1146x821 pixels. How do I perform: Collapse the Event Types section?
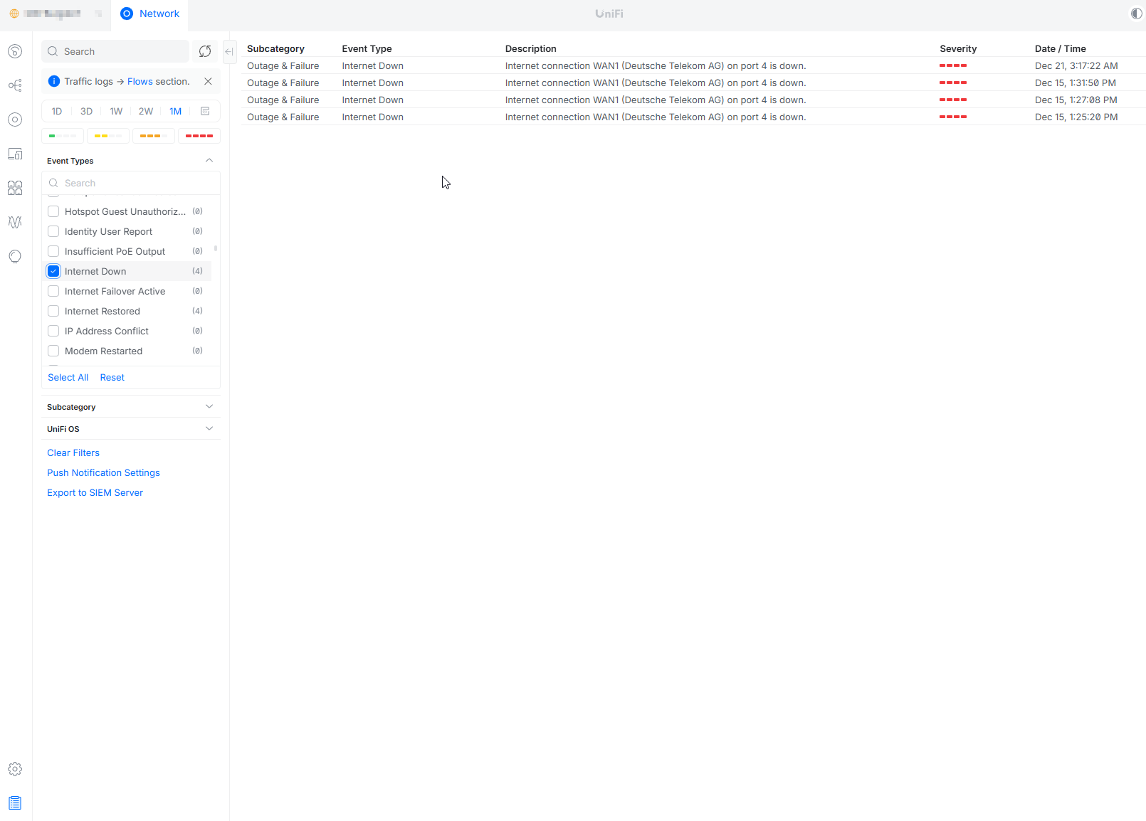[x=209, y=161]
